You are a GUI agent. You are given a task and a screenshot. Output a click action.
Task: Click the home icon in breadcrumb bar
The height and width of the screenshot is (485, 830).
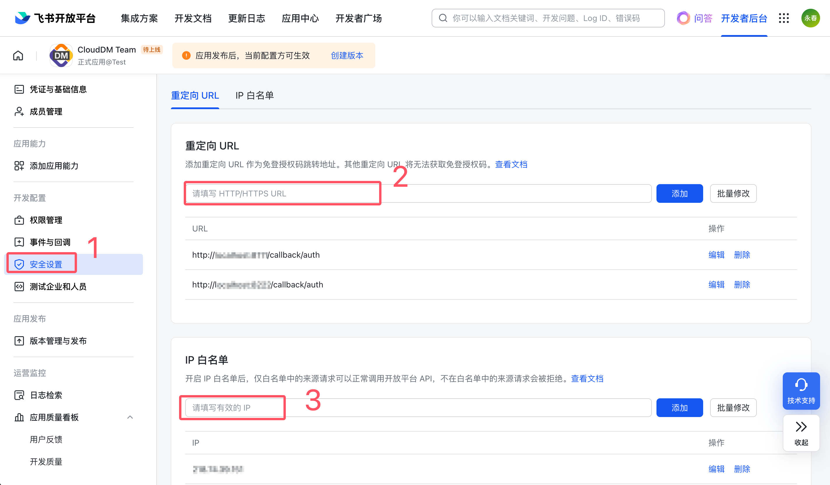(18, 55)
